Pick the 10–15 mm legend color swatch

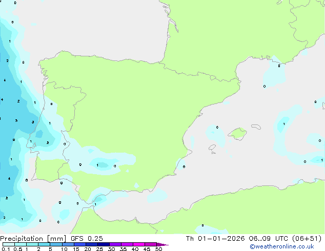point(68,244)
